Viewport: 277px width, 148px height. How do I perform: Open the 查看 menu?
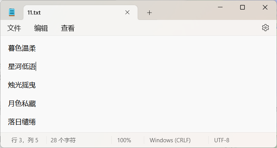68,28
